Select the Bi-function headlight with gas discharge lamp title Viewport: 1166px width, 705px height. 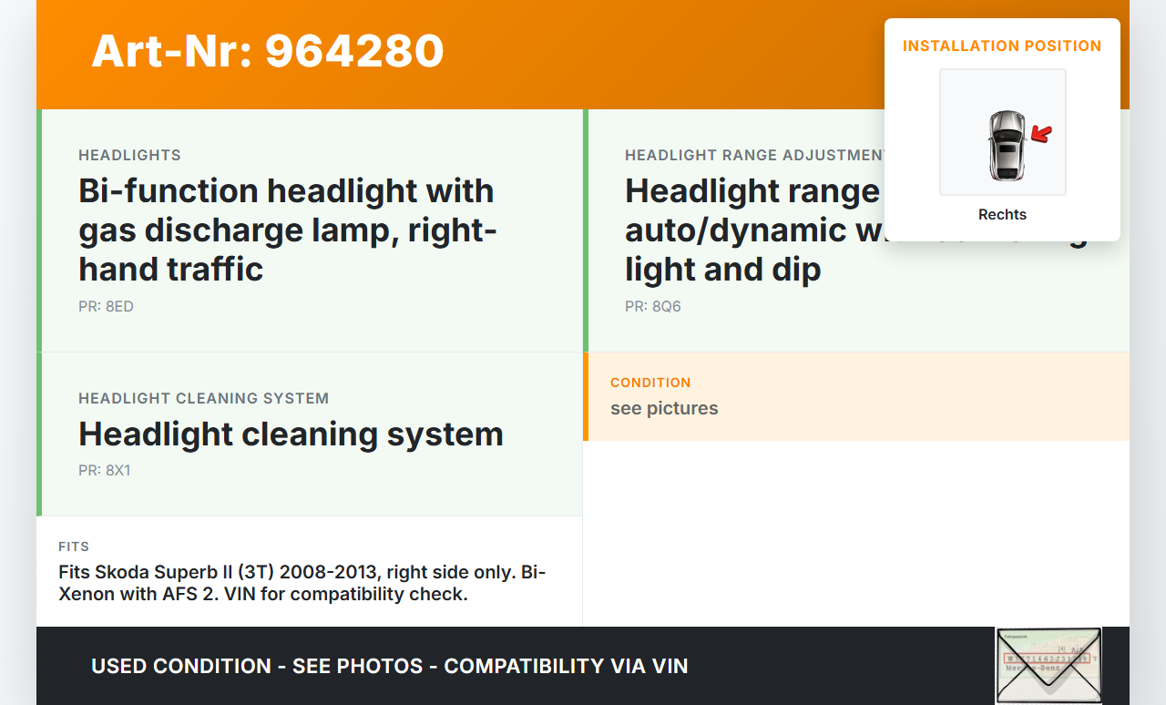click(288, 230)
